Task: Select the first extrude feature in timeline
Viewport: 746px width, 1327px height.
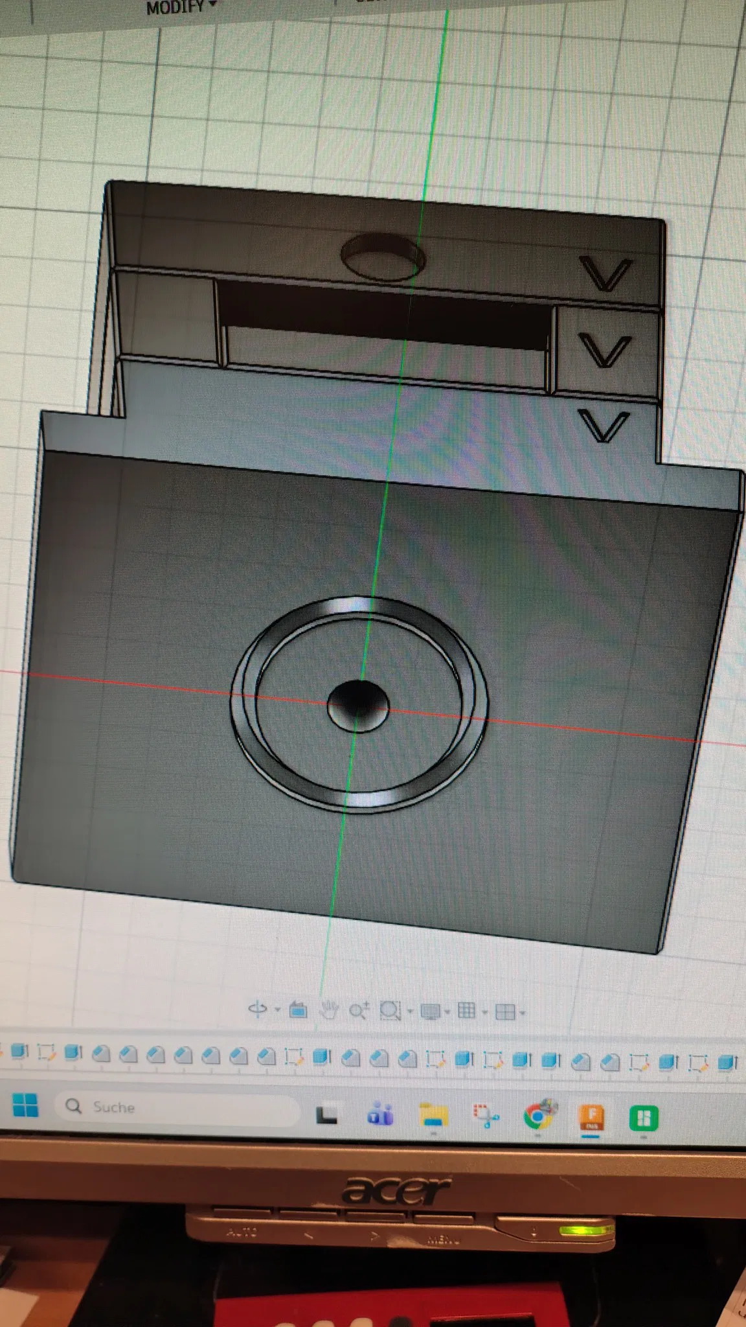Action: (x=19, y=1052)
